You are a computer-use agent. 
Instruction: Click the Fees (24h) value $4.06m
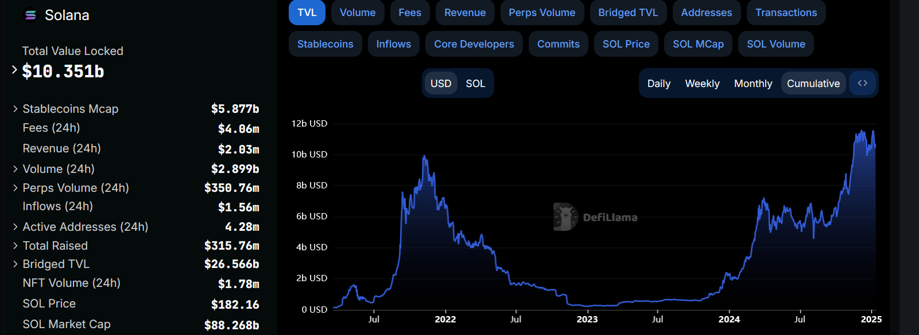[x=239, y=129]
